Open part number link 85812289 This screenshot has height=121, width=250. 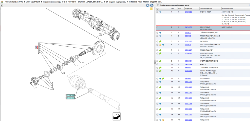coord(188,103)
